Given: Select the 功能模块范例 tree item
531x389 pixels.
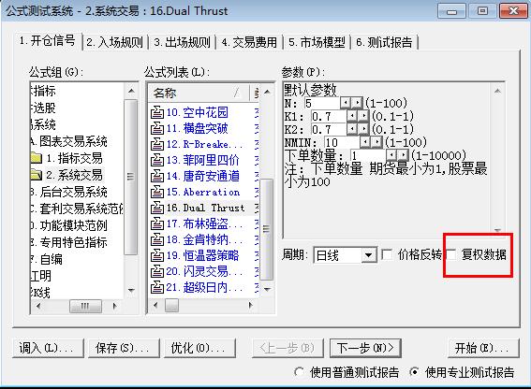Looking at the screenshot, I should 68,225.
